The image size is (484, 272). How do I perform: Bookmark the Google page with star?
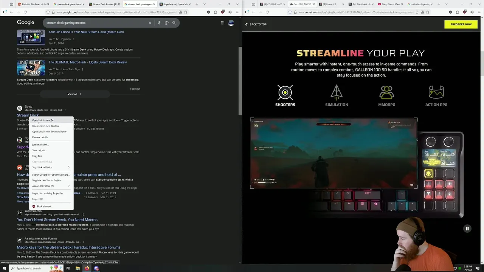(x=186, y=12)
